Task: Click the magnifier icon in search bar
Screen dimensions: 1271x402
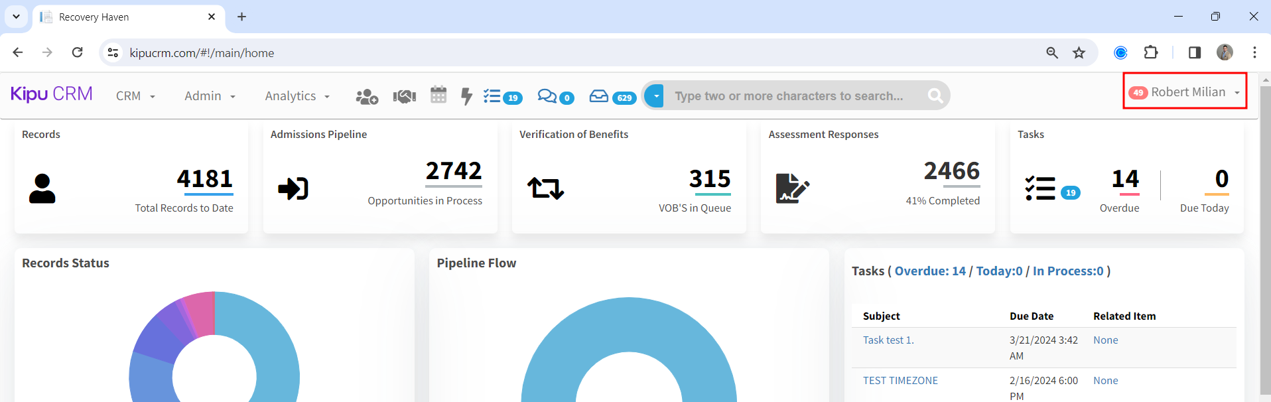Action: 935,96
